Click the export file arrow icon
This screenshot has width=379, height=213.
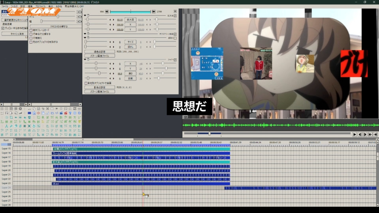tap(11, 113)
